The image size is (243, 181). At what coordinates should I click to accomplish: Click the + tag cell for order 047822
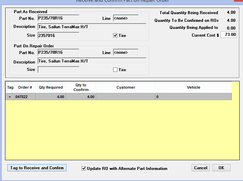[x=10, y=97]
